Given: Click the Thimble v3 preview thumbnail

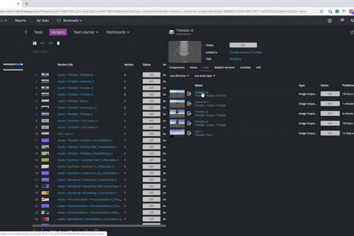Looking at the screenshot, I should (185, 51).
